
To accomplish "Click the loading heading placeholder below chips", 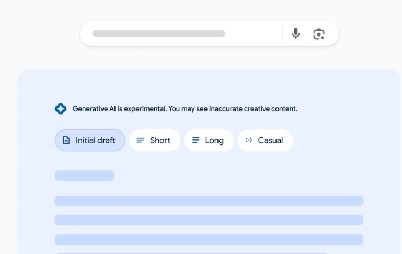I will (84, 175).
